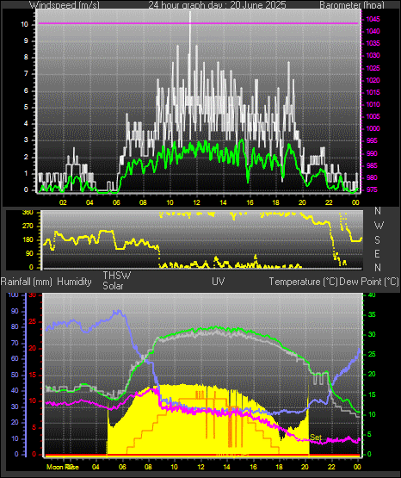Image resolution: width=401 pixels, height=478 pixels.
Task: Click the 06 hour label under windspeed chart
Action: [x=116, y=202]
